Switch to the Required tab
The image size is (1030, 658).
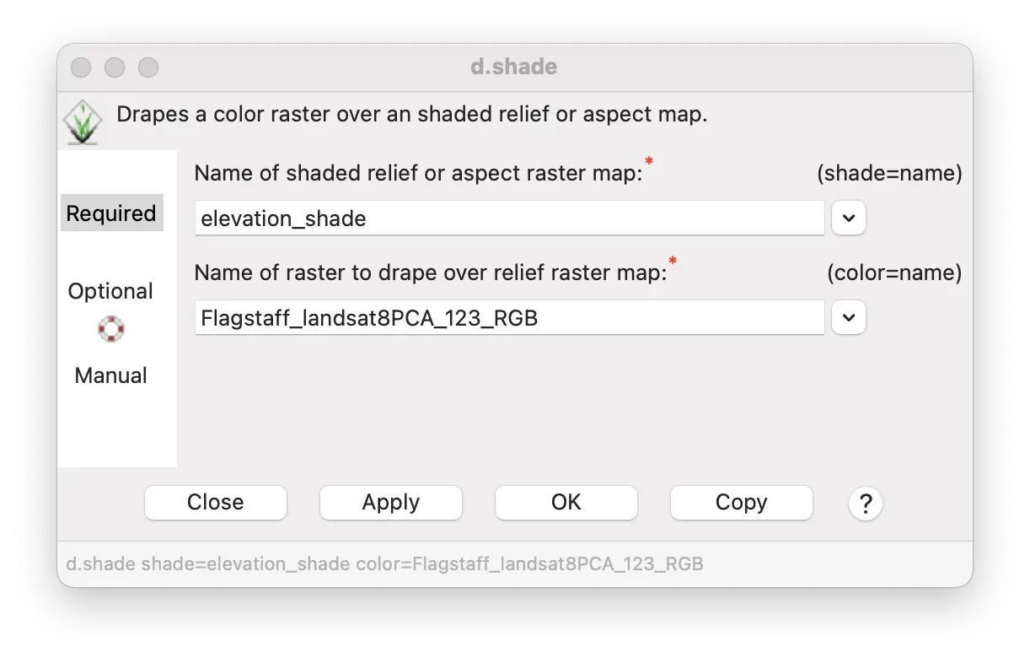coord(111,213)
